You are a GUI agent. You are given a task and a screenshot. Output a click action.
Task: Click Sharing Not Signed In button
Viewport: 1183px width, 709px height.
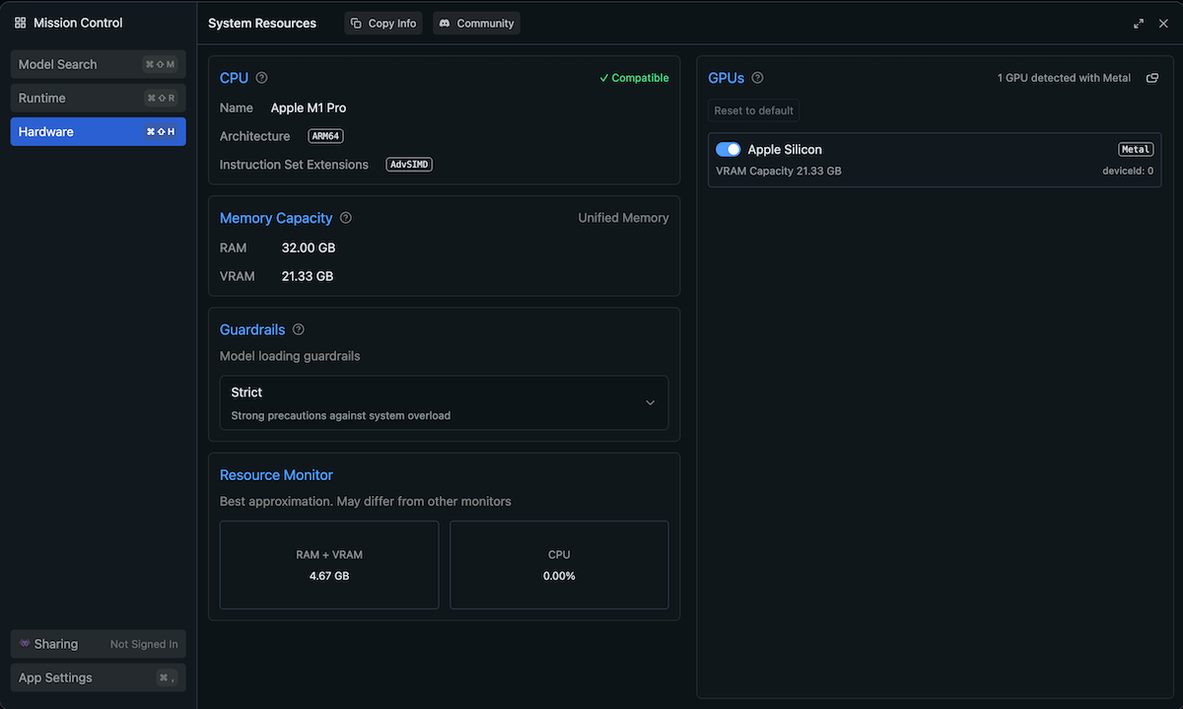coord(98,644)
